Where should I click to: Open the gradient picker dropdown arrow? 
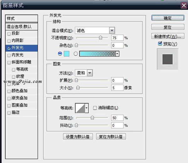(117, 54)
